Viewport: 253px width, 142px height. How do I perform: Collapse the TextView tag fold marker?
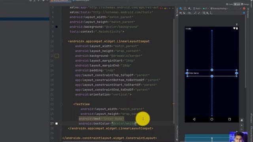click(x=61, y=104)
